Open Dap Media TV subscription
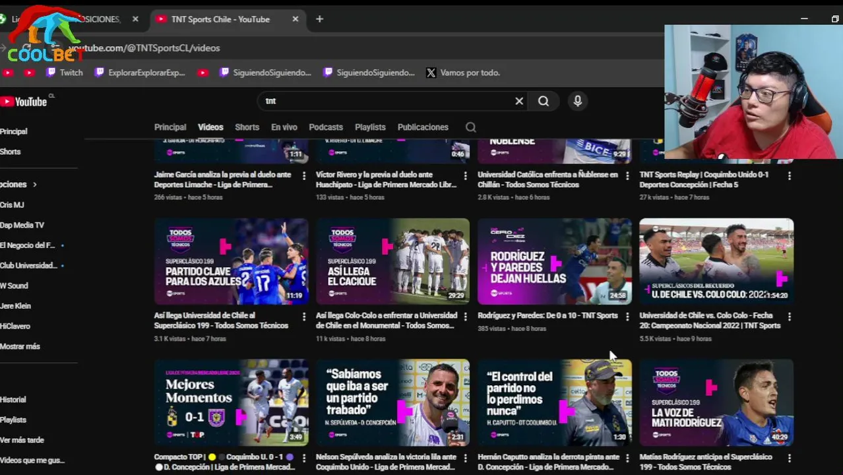Image resolution: width=843 pixels, height=475 pixels. 22,225
